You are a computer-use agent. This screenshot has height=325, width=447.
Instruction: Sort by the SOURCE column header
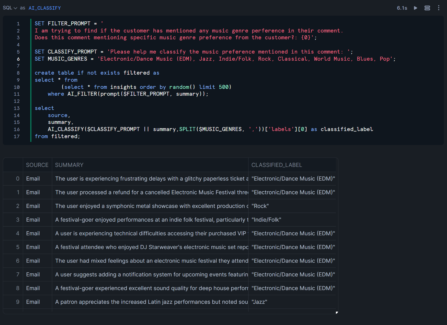(x=37, y=165)
